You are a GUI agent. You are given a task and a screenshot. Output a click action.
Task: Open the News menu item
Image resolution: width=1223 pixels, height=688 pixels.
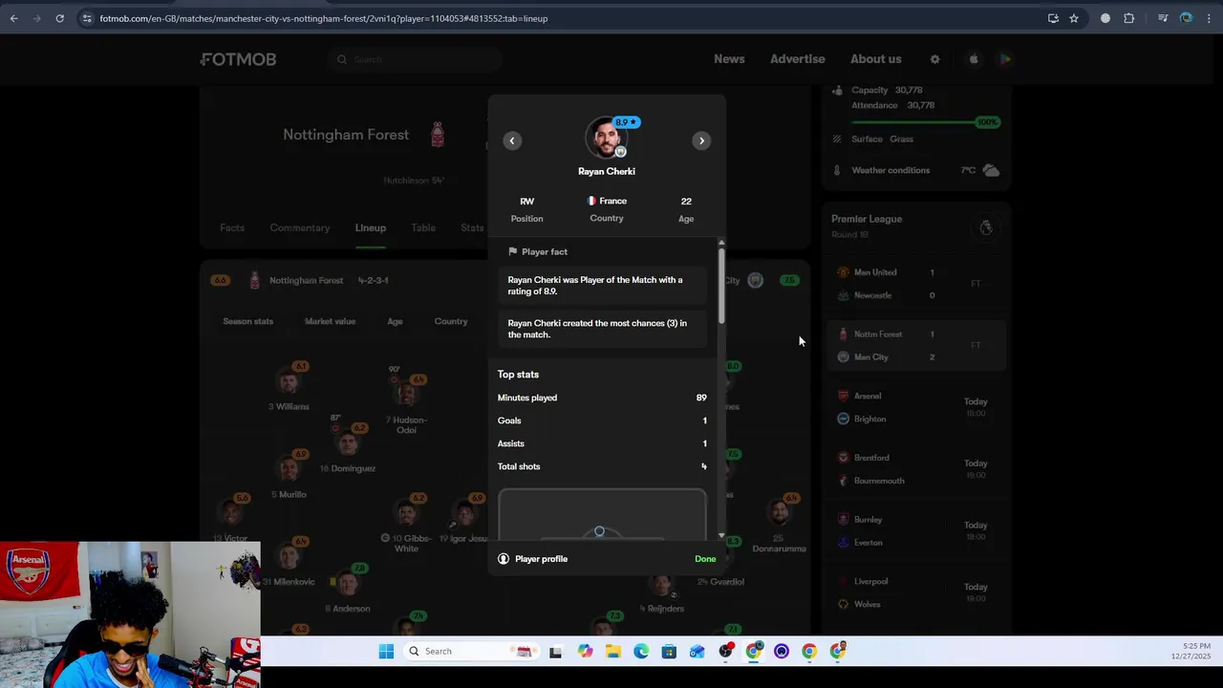[729, 59]
